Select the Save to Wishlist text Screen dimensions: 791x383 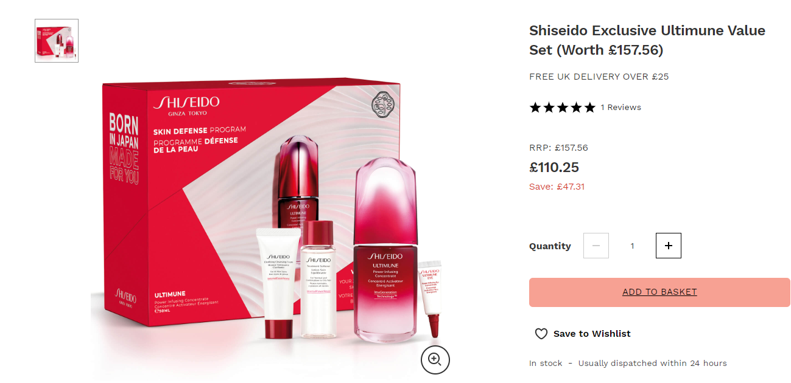[x=592, y=334]
